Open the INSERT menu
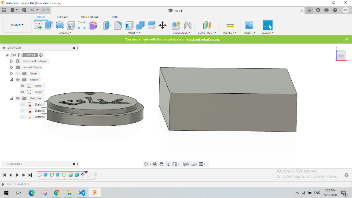The height and width of the screenshot is (198, 352). 249,33
